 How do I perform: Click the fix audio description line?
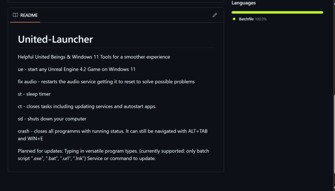(106, 82)
